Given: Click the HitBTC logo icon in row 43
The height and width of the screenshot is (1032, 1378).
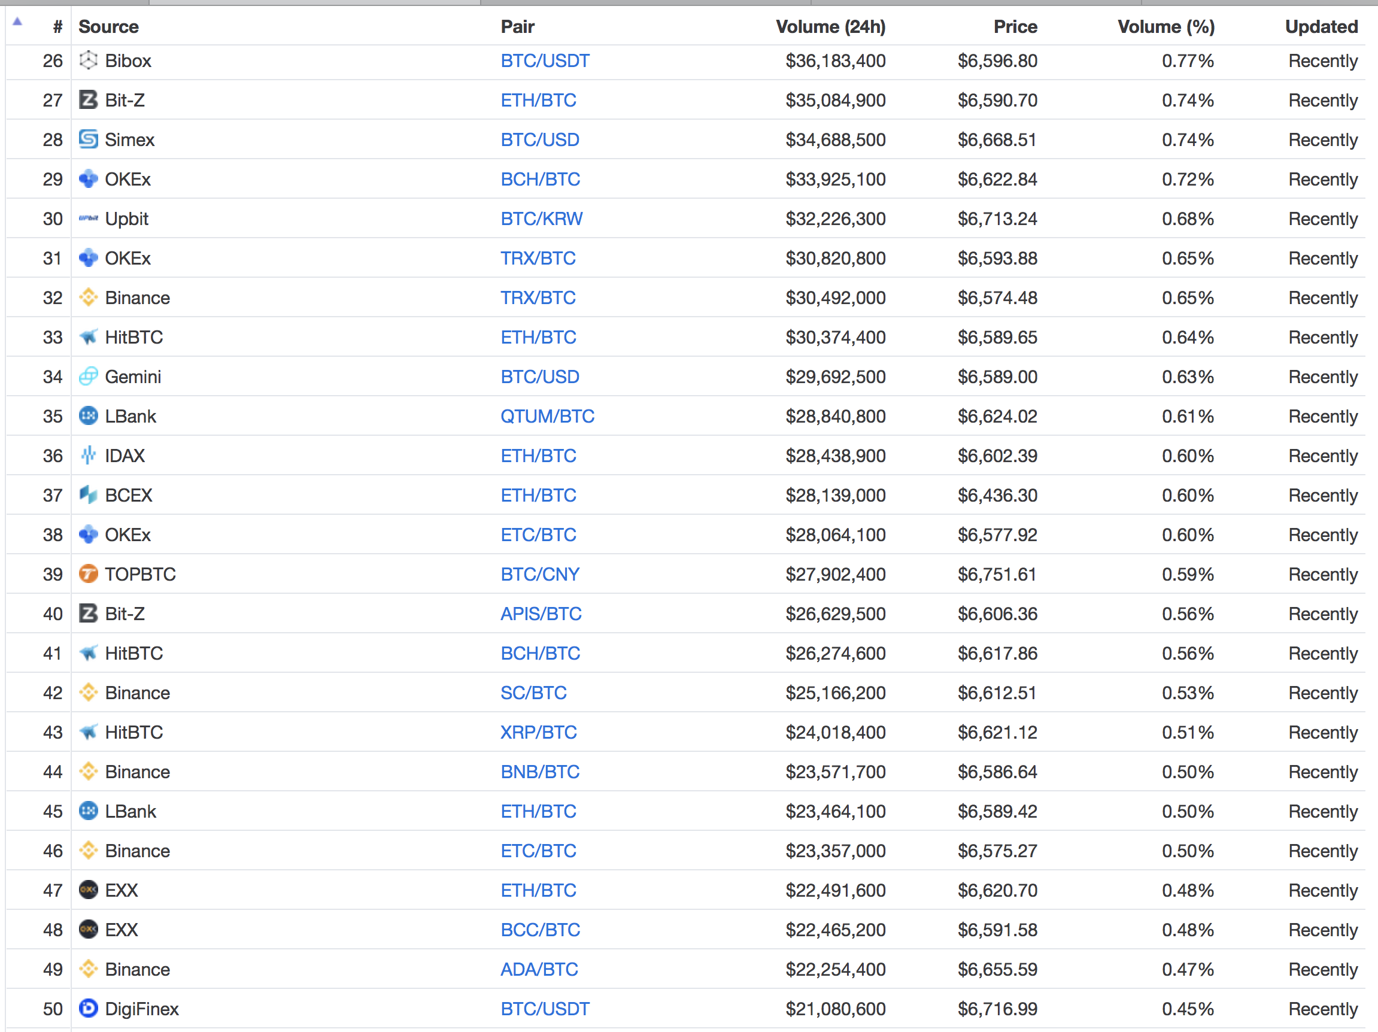Looking at the screenshot, I should (89, 732).
